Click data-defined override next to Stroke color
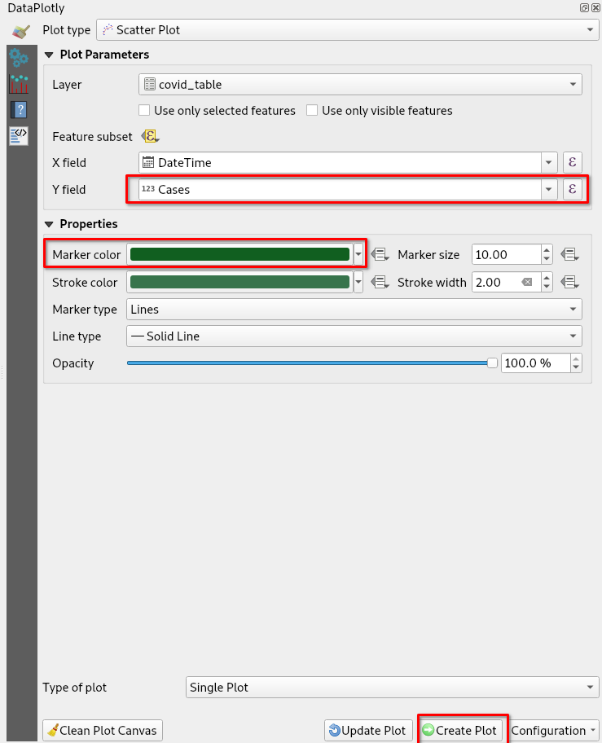The width and height of the screenshot is (602, 743). click(x=379, y=283)
